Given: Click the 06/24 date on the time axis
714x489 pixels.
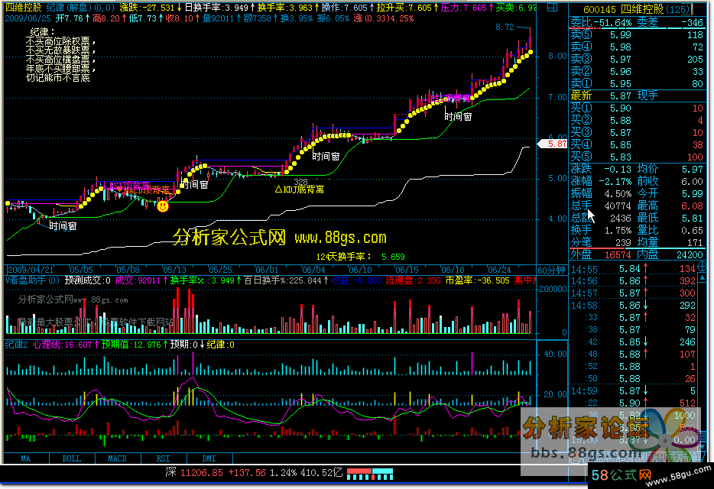Looking at the screenshot, I should 499,270.
